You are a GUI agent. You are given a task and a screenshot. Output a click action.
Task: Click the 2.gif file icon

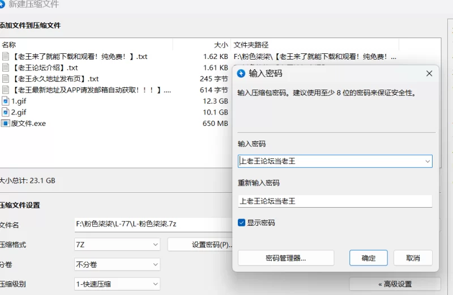click(6, 112)
